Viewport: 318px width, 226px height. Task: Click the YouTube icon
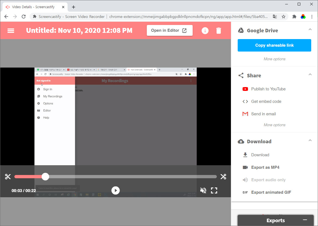(245, 89)
